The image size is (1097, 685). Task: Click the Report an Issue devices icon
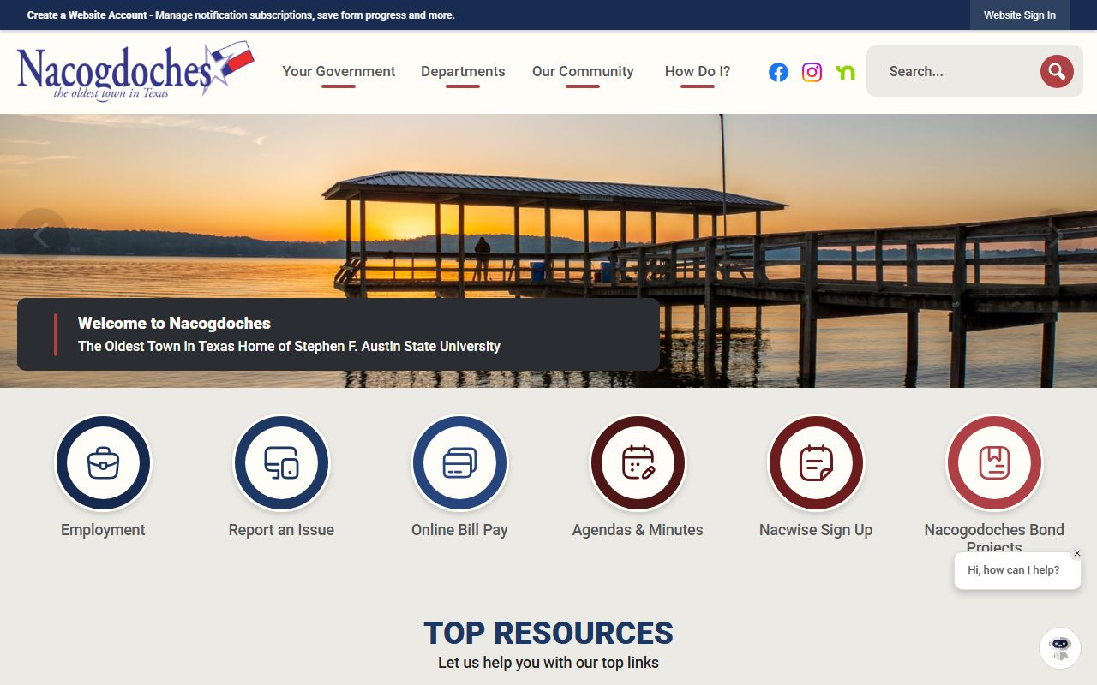coord(281,463)
